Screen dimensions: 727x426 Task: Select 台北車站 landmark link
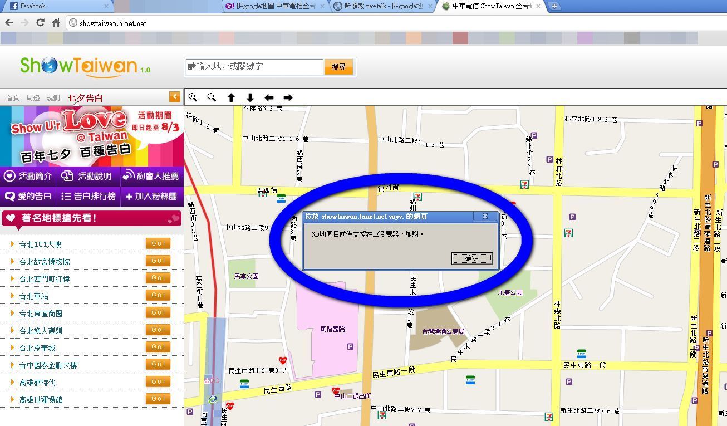click(x=33, y=296)
